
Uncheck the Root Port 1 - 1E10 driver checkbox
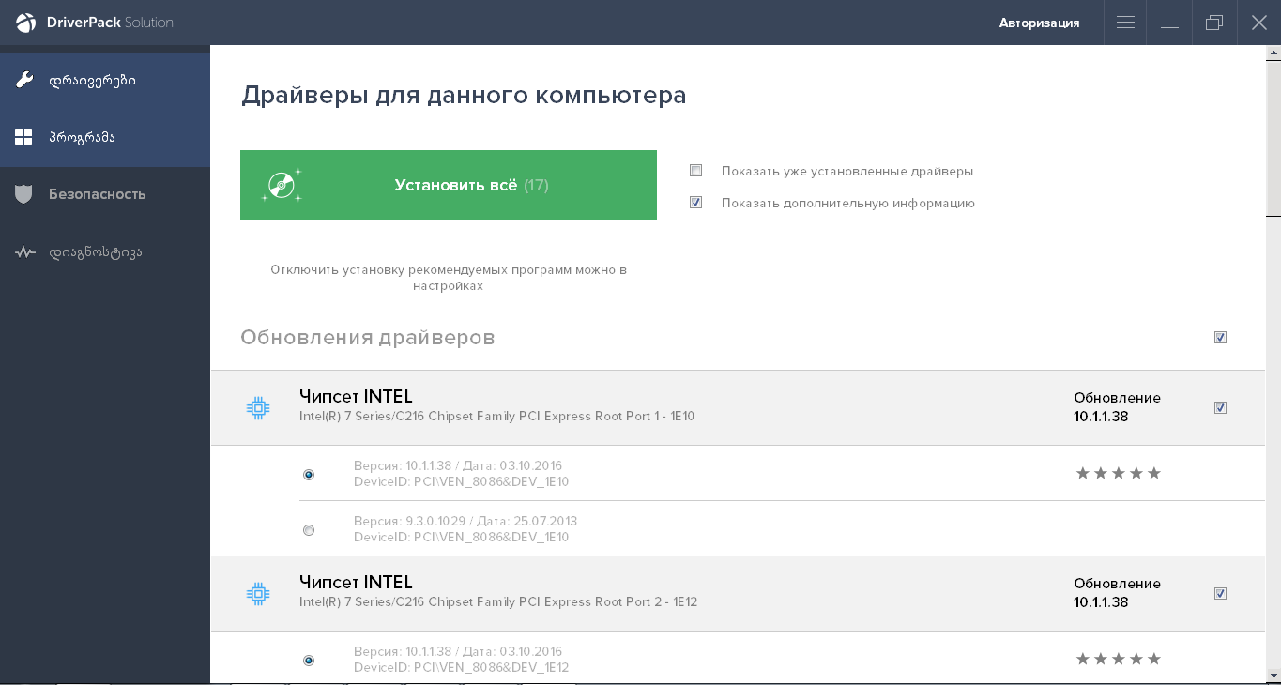coord(1220,407)
